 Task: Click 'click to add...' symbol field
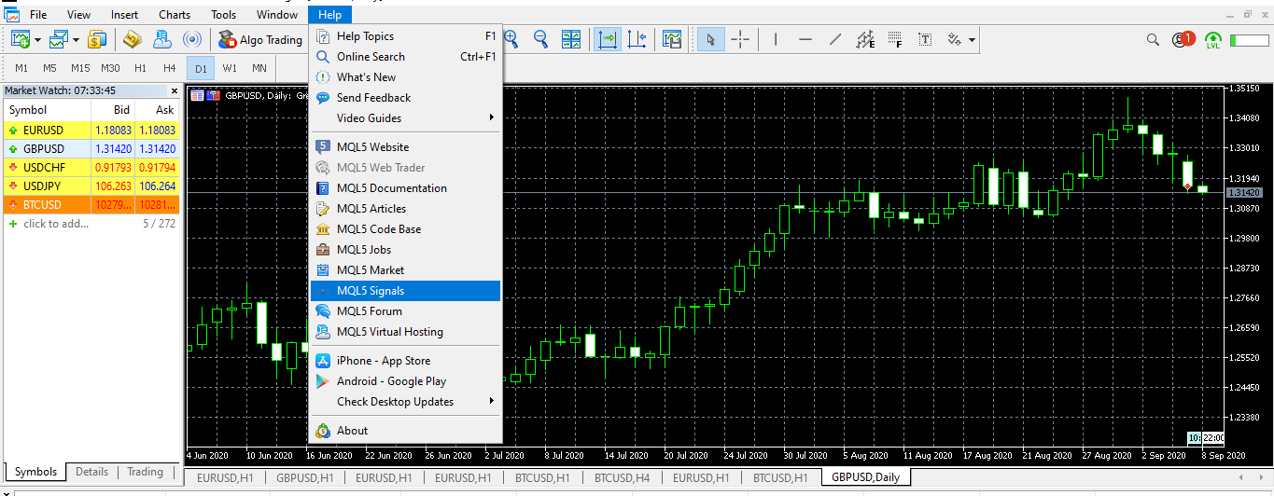point(56,224)
